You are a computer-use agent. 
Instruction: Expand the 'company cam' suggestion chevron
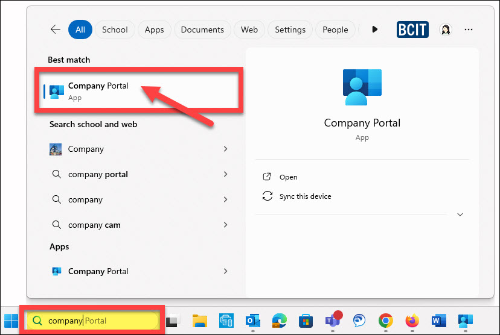(x=225, y=225)
